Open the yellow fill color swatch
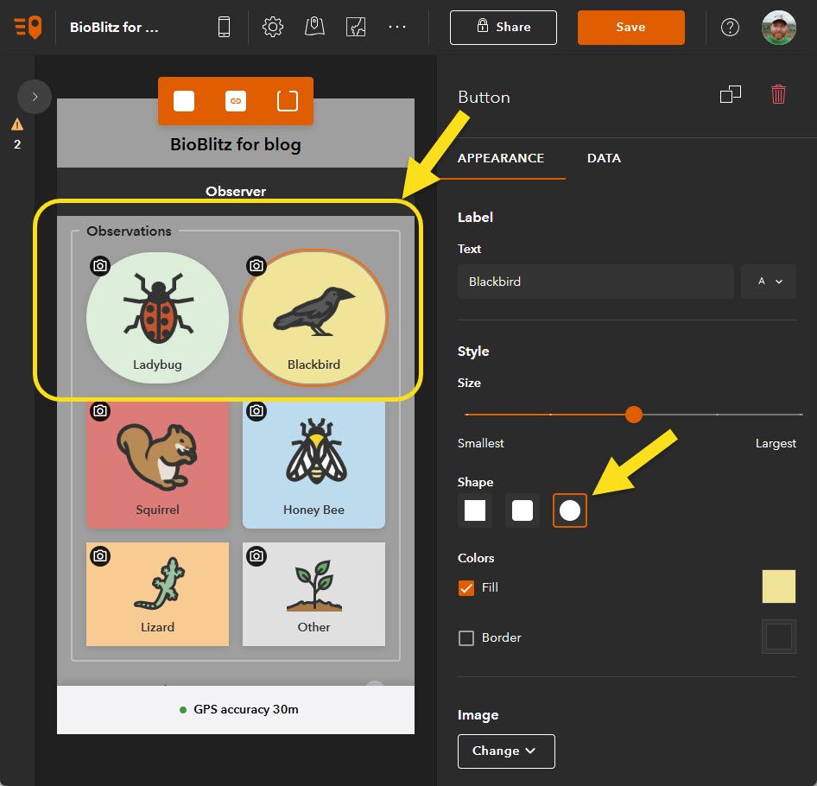This screenshot has width=817, height=786. tap(778, 586)
